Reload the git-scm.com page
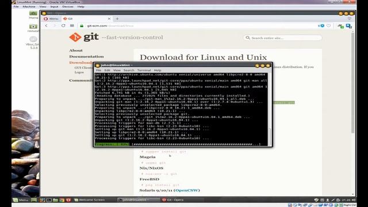The image size is (368, 207). (x=63, y=25)
